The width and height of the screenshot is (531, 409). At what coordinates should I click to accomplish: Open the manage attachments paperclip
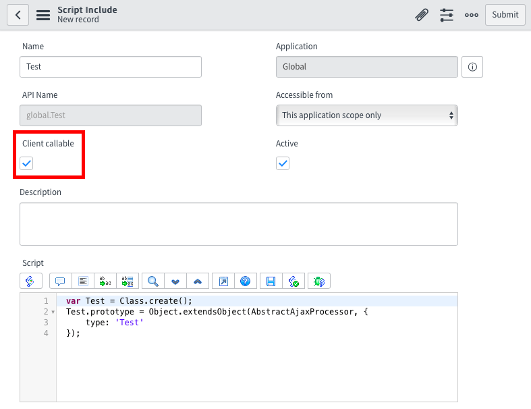pos(422,15)
